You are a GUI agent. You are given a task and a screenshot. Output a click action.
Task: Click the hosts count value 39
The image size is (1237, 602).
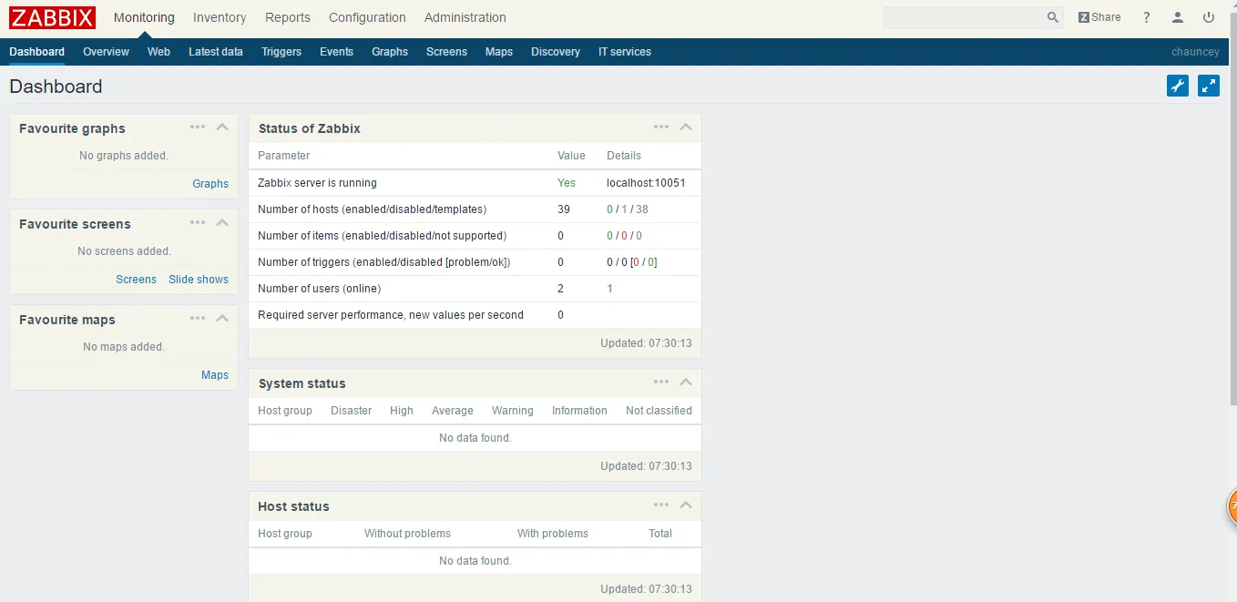click(564, 209)
